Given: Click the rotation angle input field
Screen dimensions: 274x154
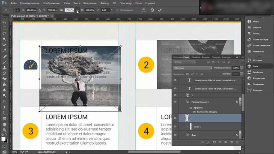Looking at the screenshot, I should coord(105,10).
